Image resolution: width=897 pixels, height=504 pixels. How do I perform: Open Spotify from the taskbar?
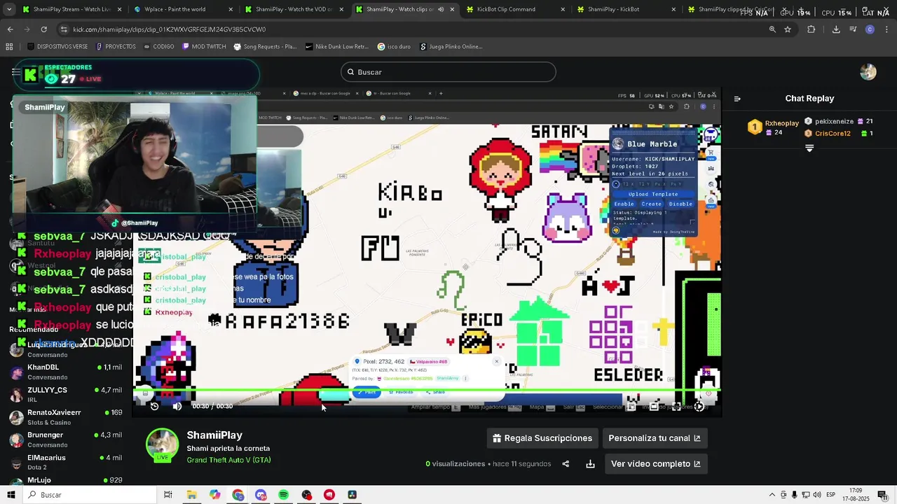(283, 495)
